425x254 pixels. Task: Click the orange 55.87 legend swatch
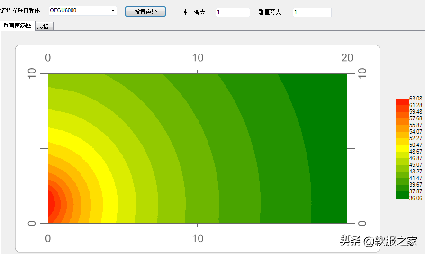click(402, 122)
